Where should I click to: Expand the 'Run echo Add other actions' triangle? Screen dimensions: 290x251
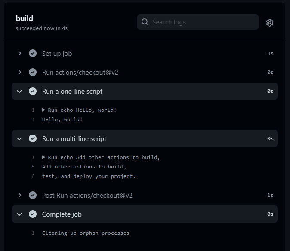[43, 157]
